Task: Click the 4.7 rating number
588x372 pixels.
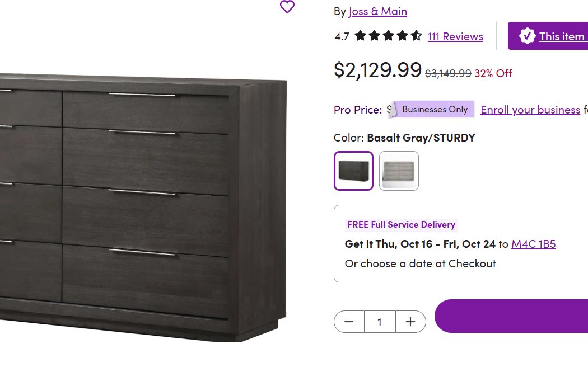Action: 342,37
